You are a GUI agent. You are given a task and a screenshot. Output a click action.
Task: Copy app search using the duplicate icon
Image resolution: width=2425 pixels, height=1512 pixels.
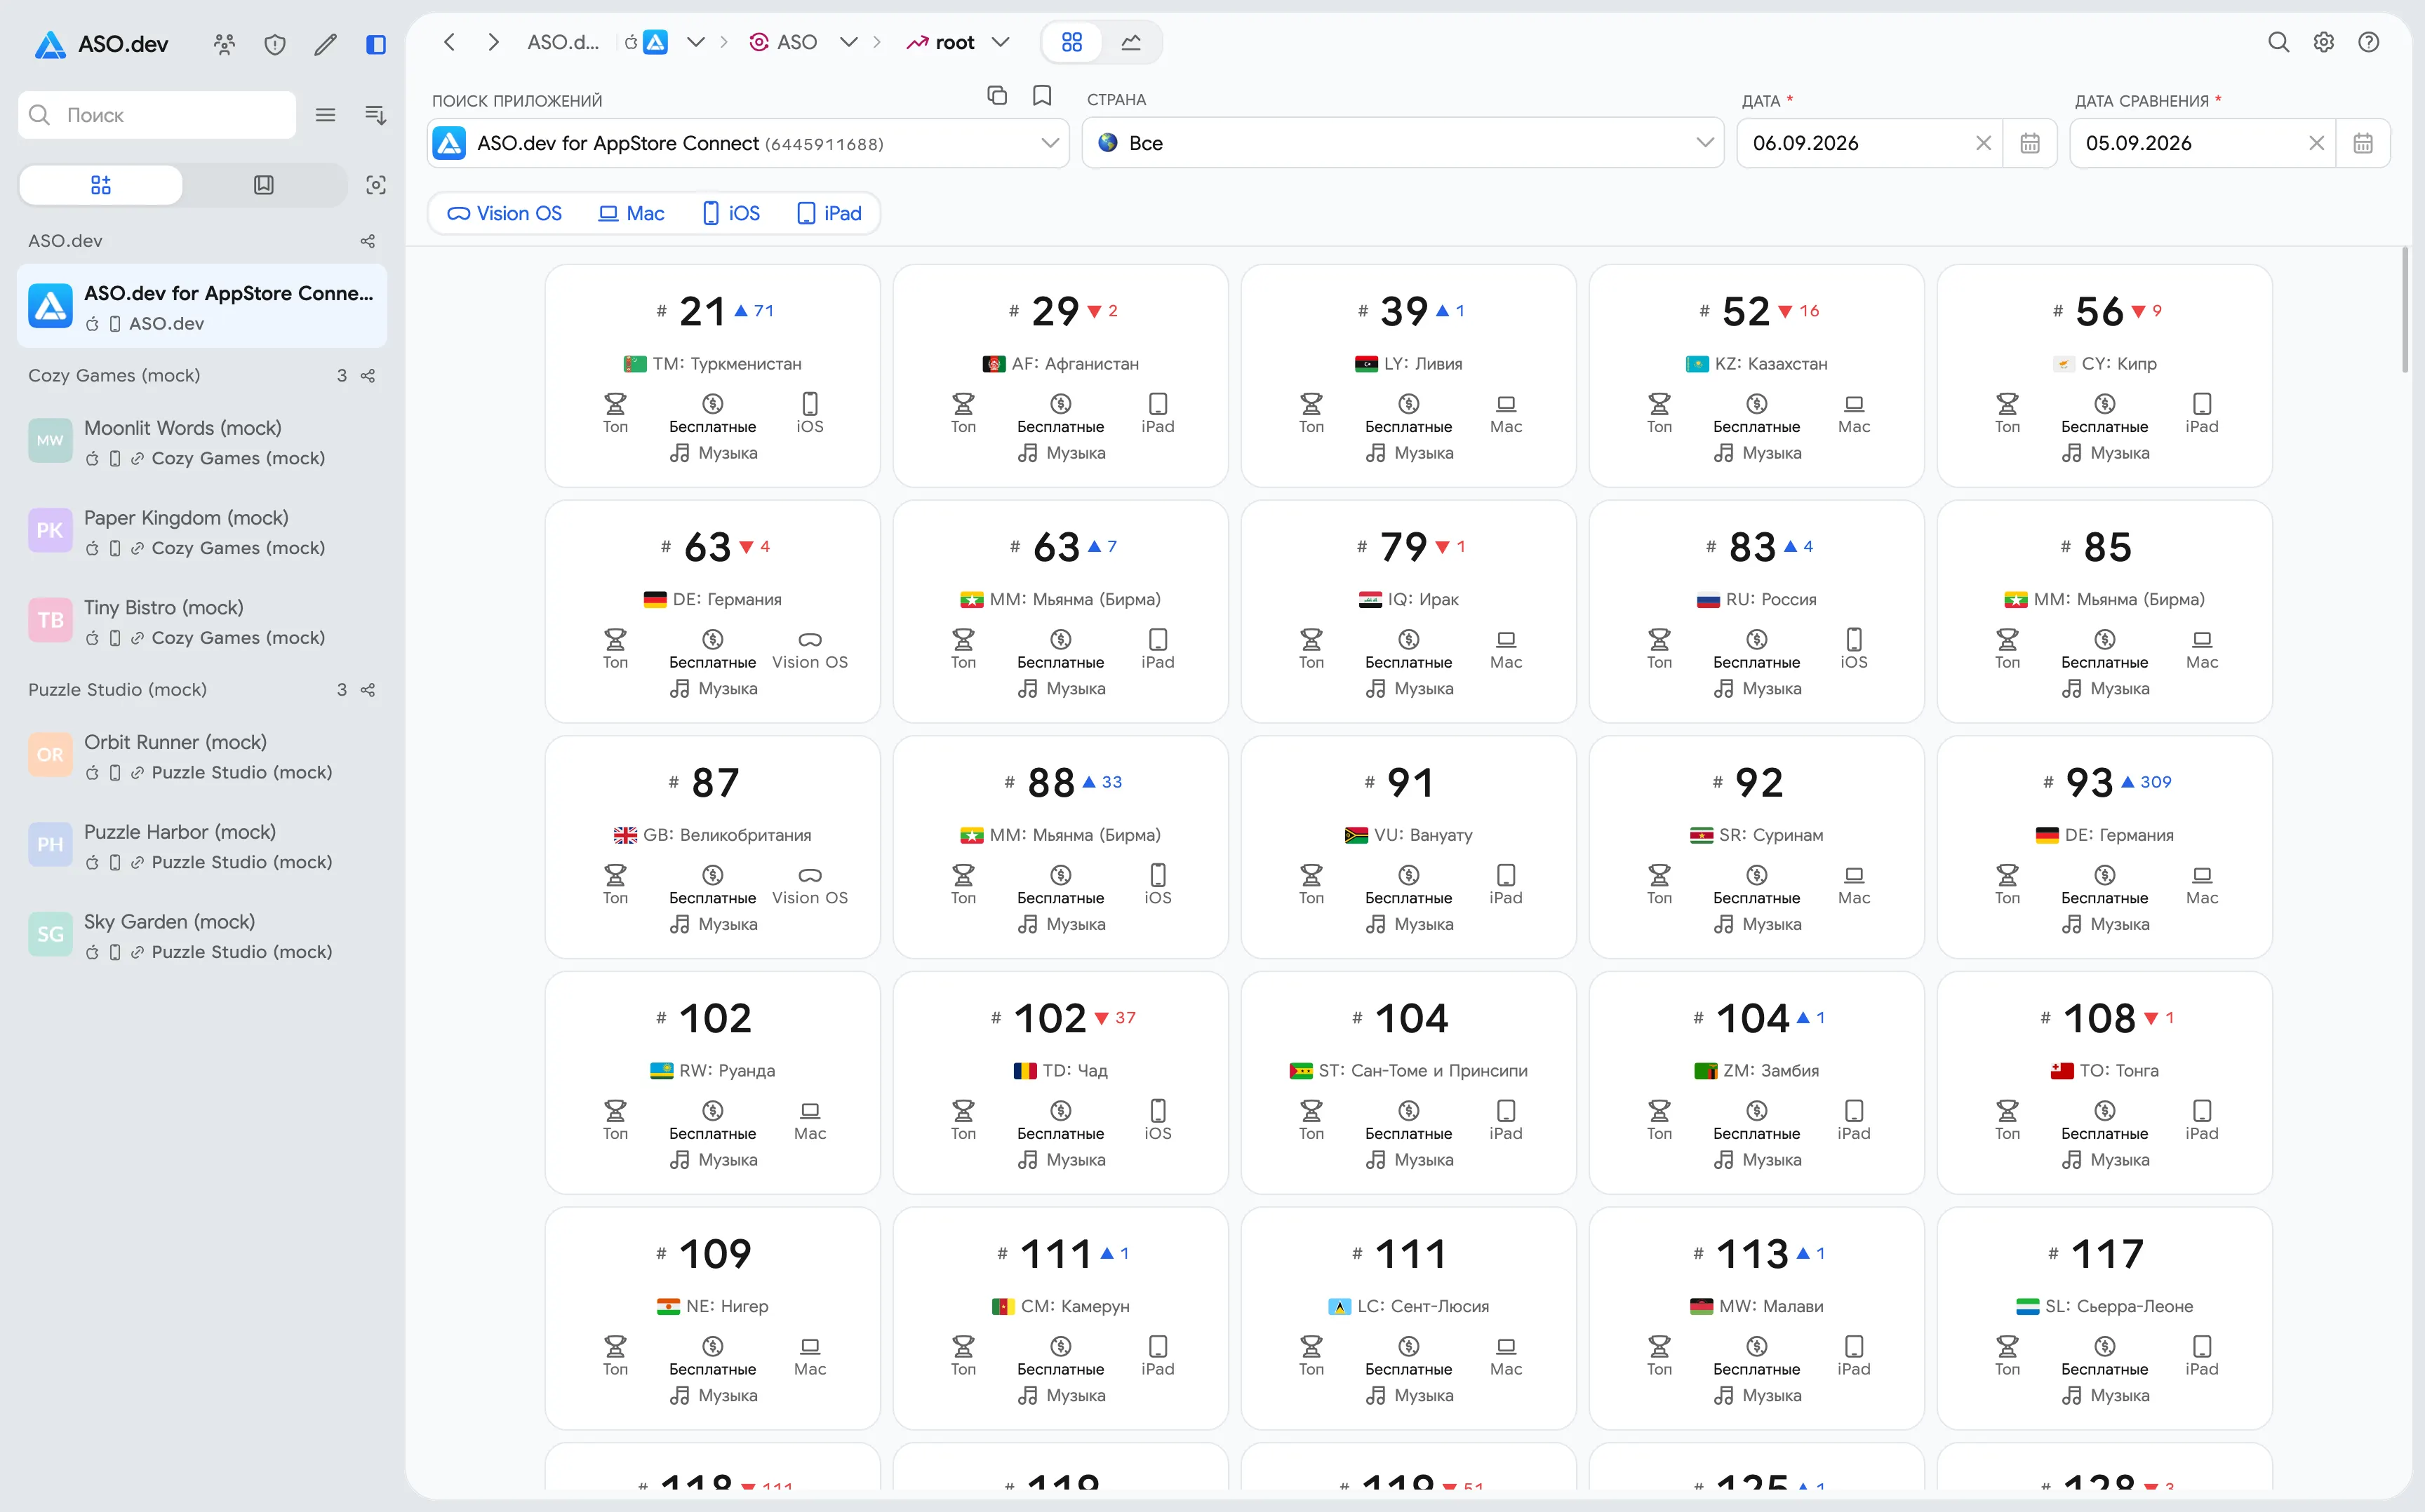tap(996, 95)
